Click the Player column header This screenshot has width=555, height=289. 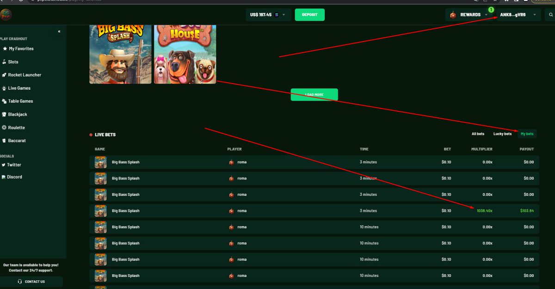pyautogui.click(x=234, y=149)
